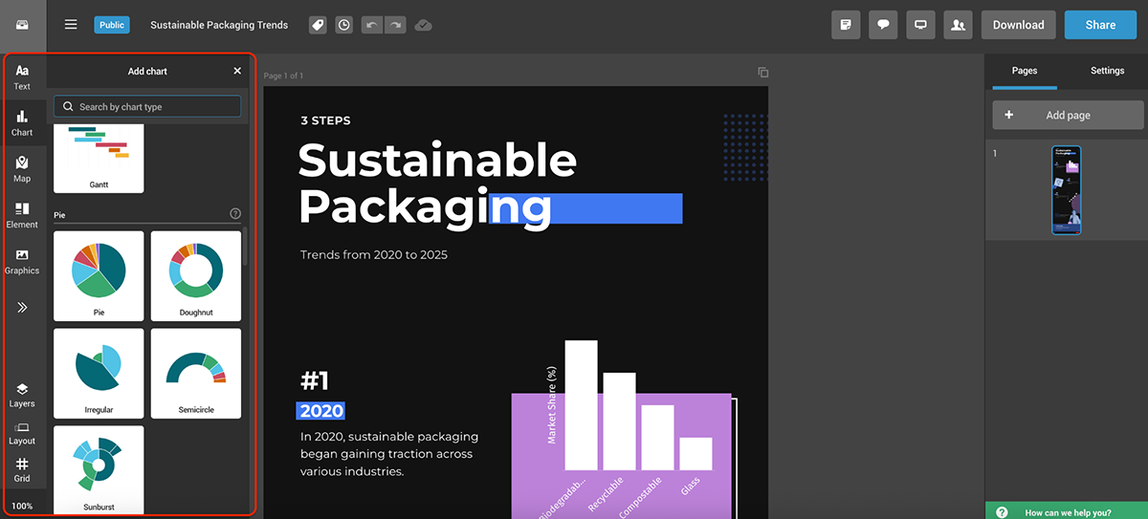This screenshot has height=519, width=1148.
Task: Click the Download button
Action: (1018, 25)
